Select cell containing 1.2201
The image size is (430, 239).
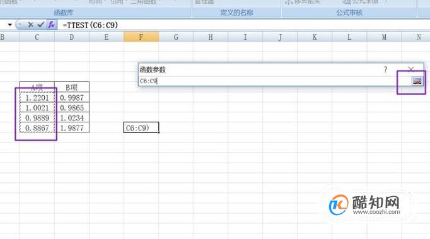pyautogui.click(x=37, y=98)
